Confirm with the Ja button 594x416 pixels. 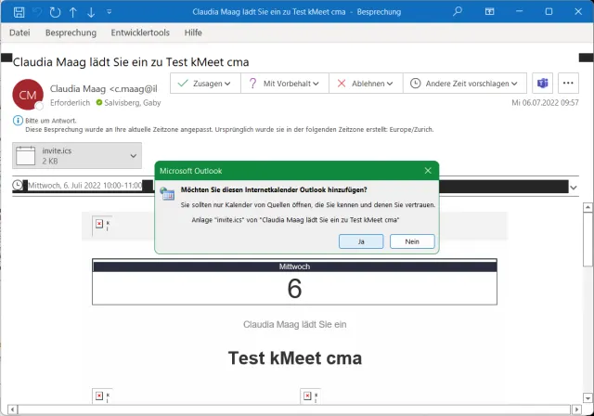coord(361,241)
